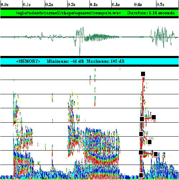Click the 0.1s mark on time ruler

27,5
